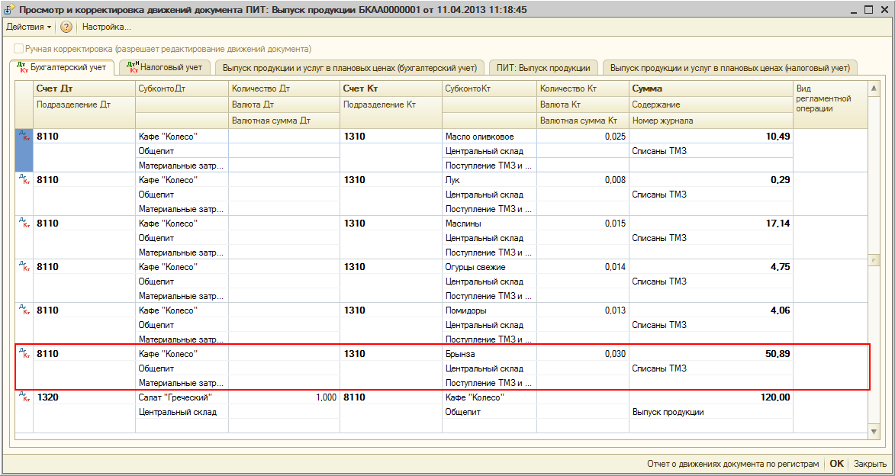Click Дт/Кт icon of Помидоры row
This screenshot has width=895, height=476.
[x=24, y=310]
